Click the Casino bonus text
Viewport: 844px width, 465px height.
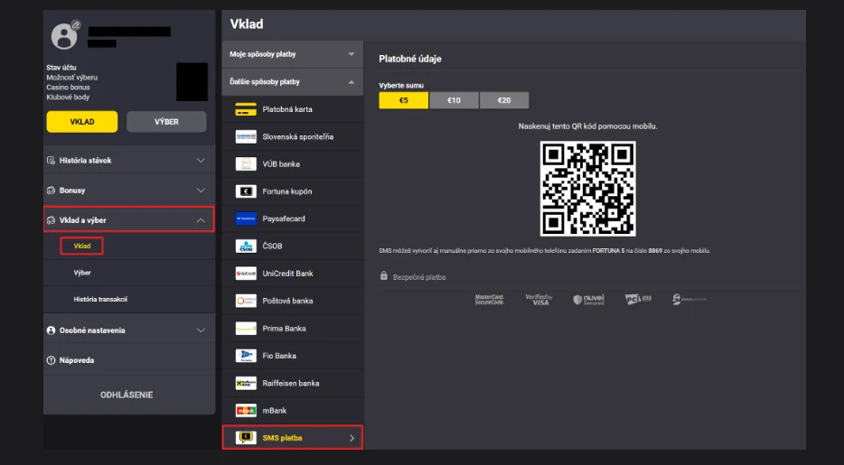[x=68, y=87]
